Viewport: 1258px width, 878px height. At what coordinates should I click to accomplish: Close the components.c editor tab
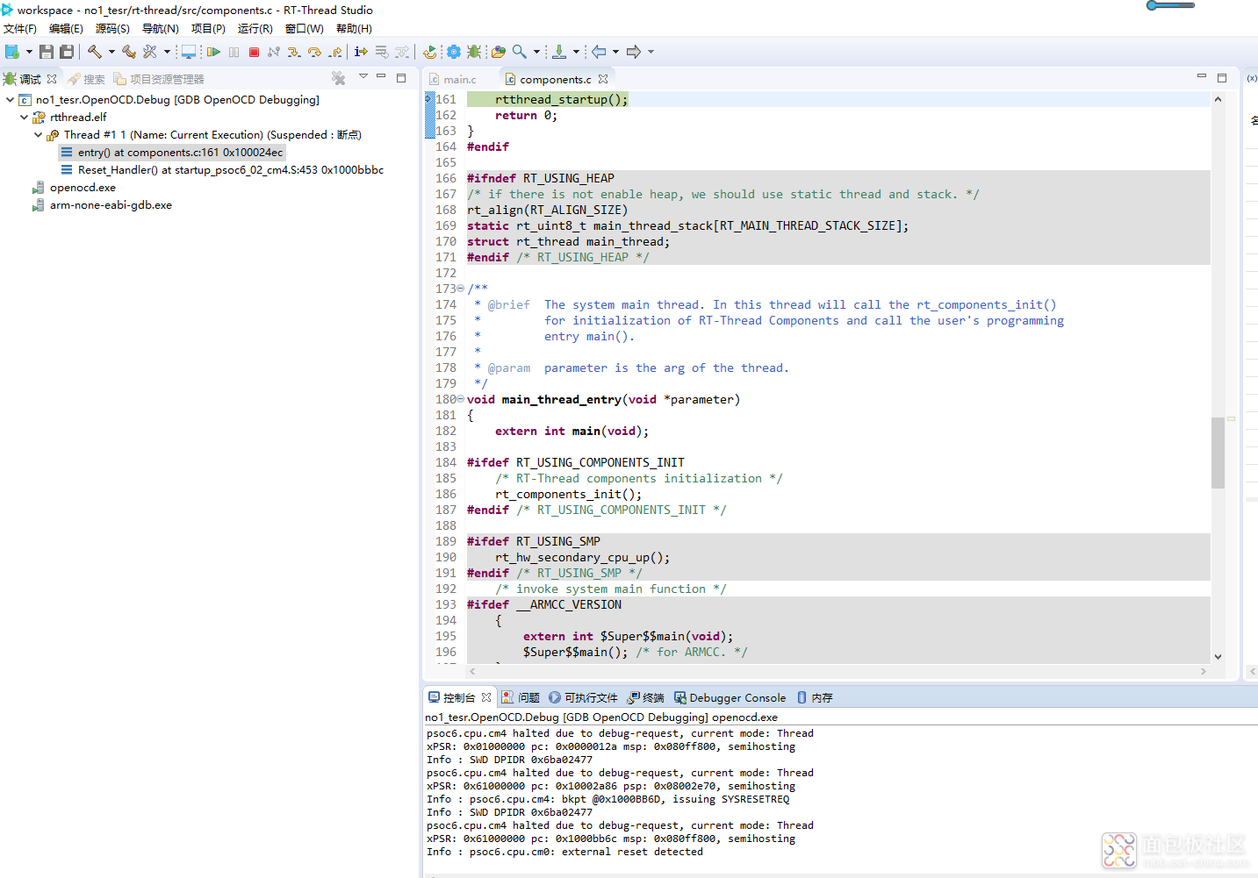point(603,79)
